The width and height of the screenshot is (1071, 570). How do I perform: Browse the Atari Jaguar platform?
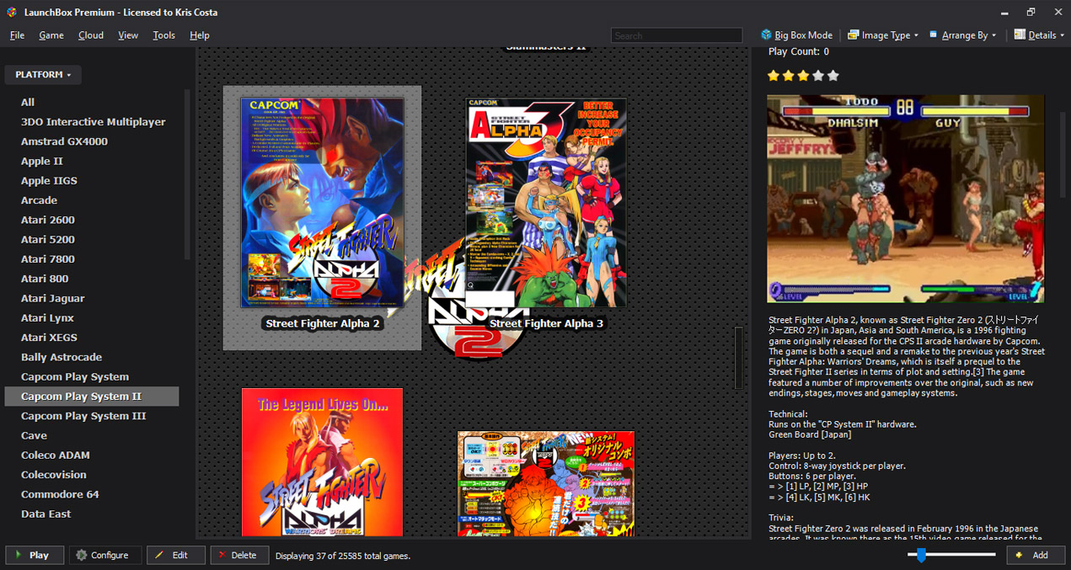coord(53,298)
